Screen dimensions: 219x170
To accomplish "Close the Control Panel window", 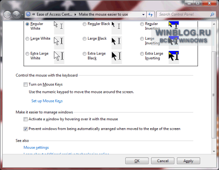I will (x=209, y=3).
